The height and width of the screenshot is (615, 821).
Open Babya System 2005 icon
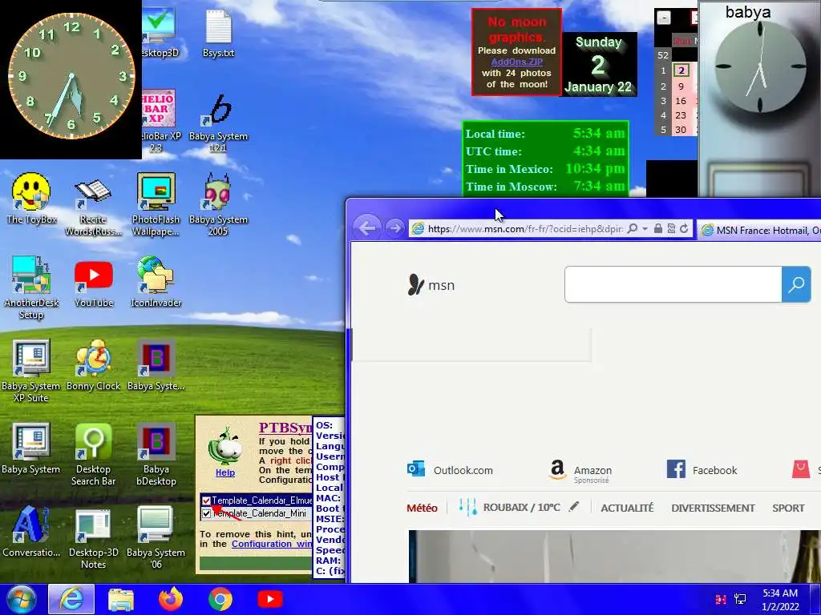click(218, 204)
